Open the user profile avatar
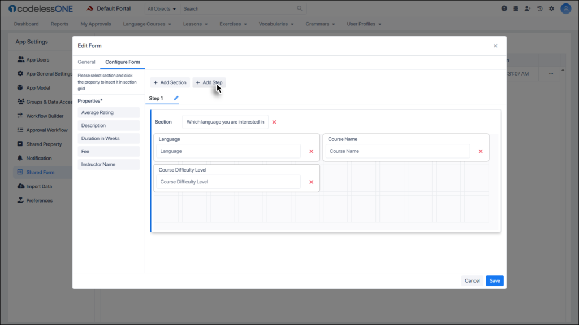579x325 pixels. (x=565, y=8)
